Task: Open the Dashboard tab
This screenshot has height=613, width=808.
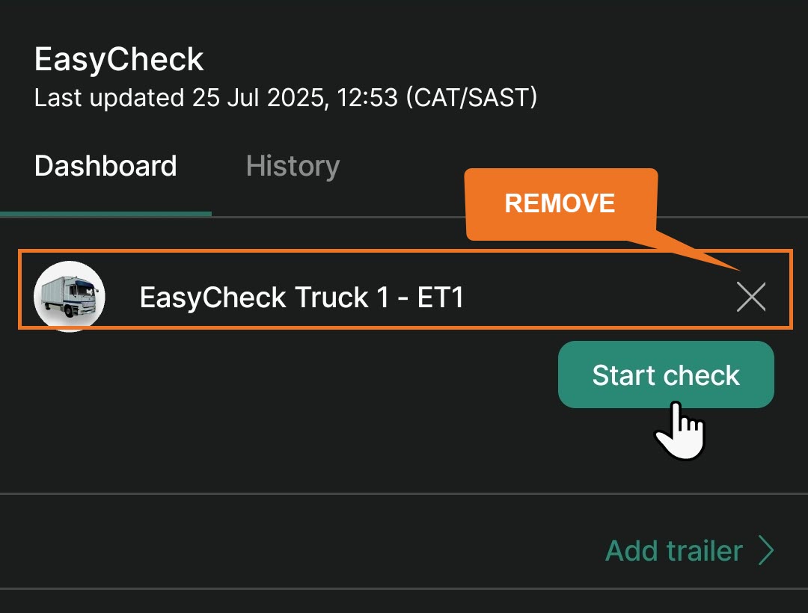Action: pyautogui.click(x=105, y=166)
